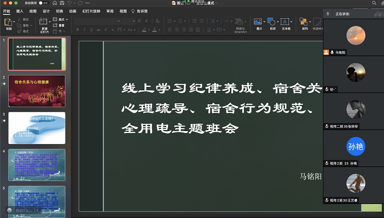The width and height of the screenshot is (384, 218).
Task: Click the Save disk icon in title bar
Action: pyautogui.click(x=63, y=3)
